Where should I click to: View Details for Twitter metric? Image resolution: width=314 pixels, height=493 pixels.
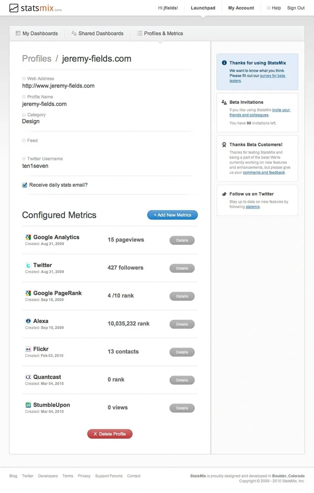click(x=182, y=268)
